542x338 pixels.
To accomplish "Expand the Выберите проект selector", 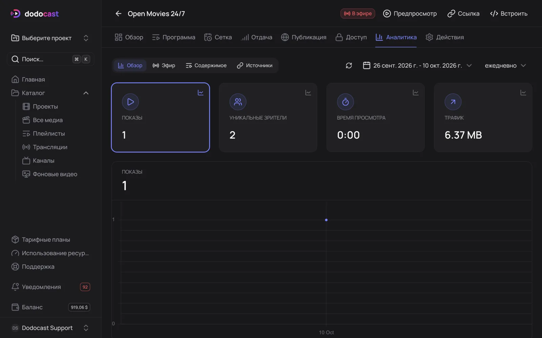I will click(50, 38).
